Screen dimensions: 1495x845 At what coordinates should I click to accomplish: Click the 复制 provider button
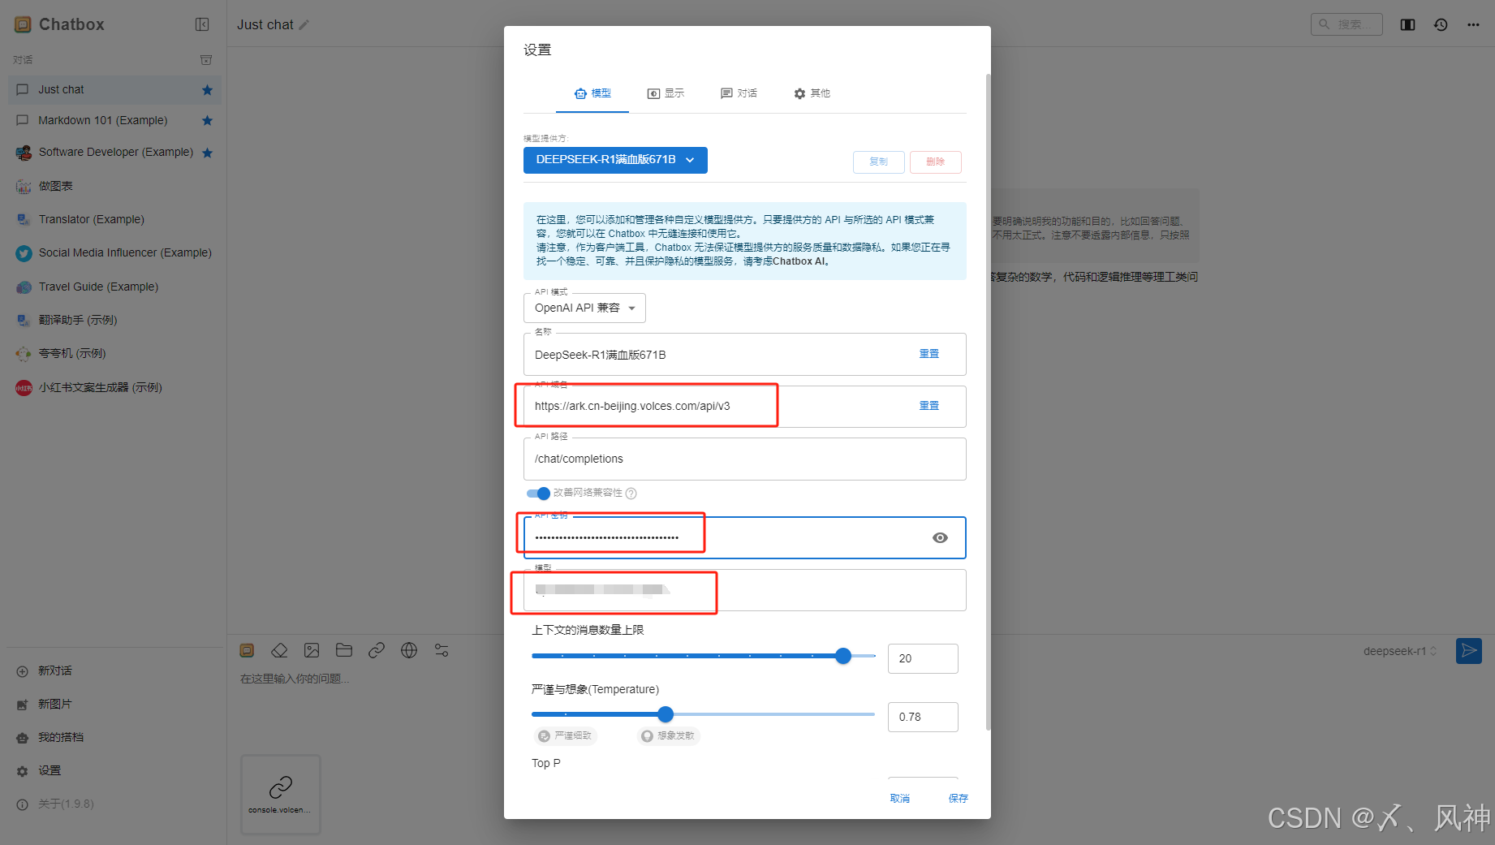pyautogui.click(x=878, y=162)
